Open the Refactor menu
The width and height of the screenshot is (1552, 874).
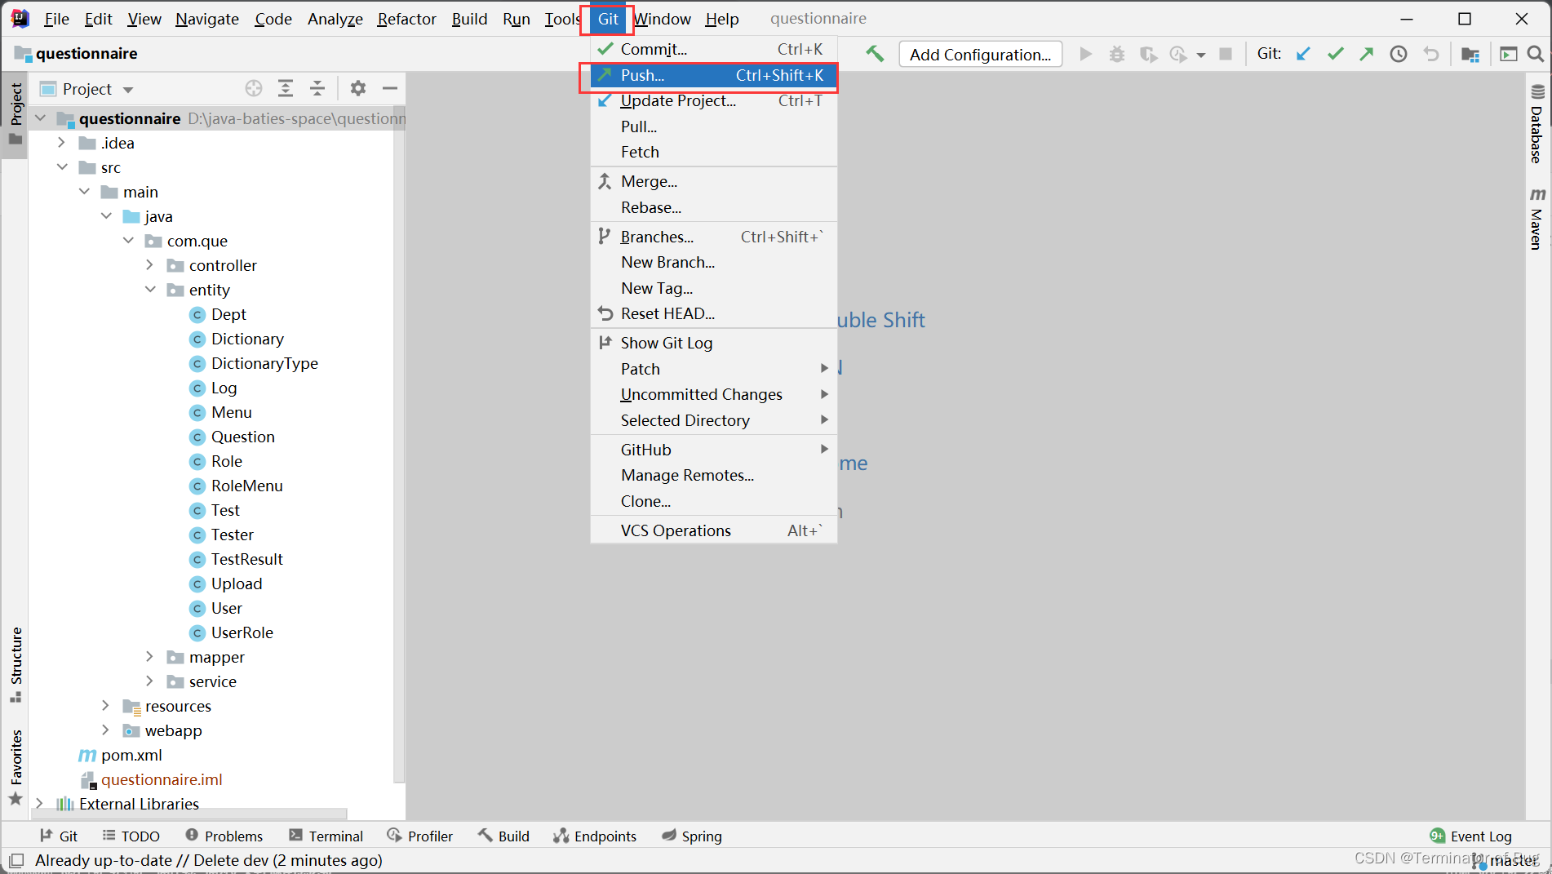click(x=406, y=19)
